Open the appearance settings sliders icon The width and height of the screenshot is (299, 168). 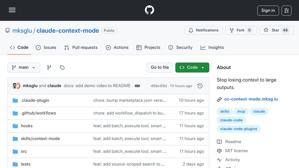(x=287, y=11)
